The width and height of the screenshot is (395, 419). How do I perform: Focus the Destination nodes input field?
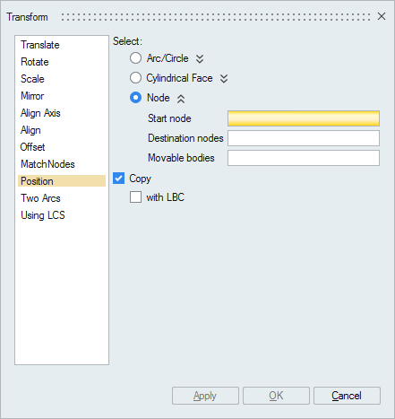(304, 138)
